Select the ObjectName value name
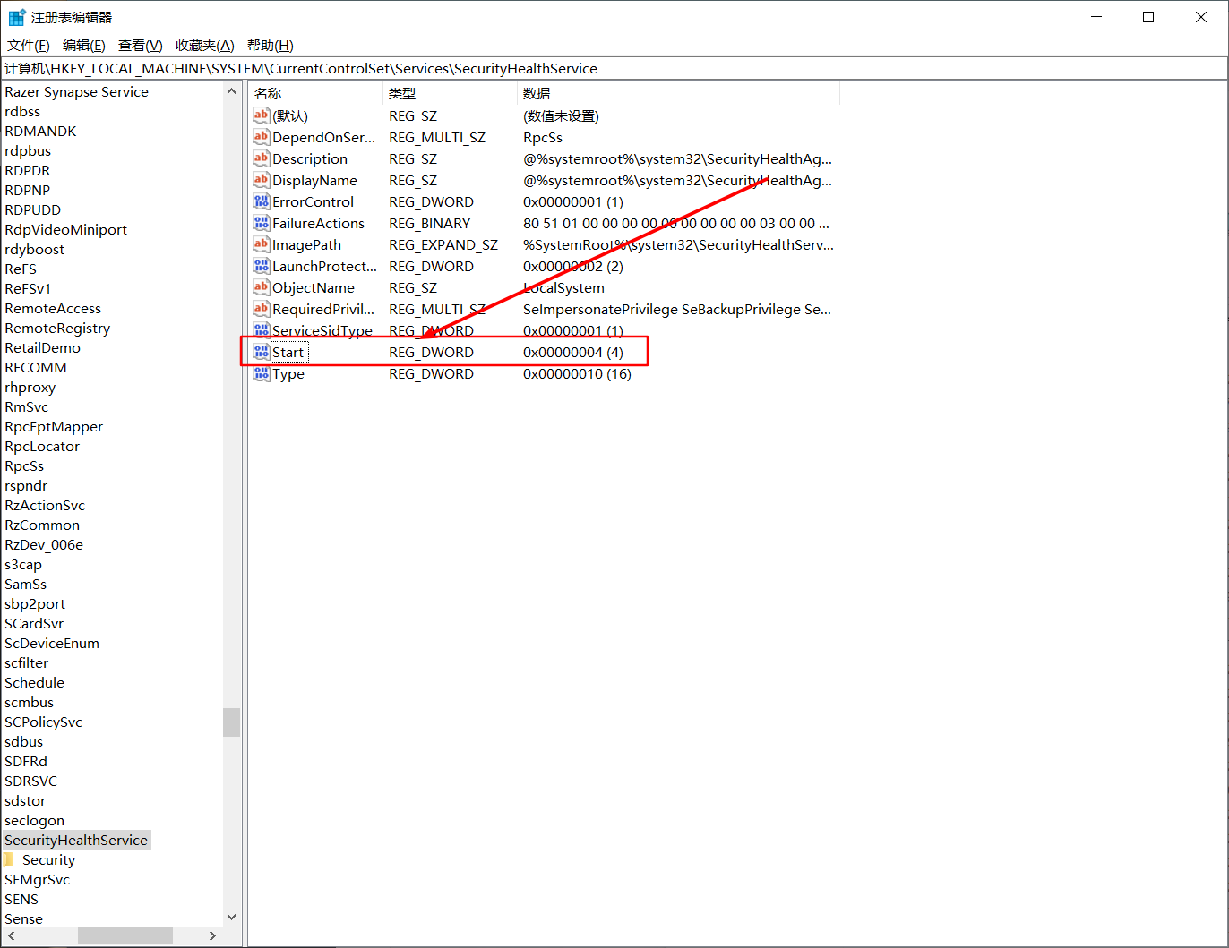 [x=314, y=287]
